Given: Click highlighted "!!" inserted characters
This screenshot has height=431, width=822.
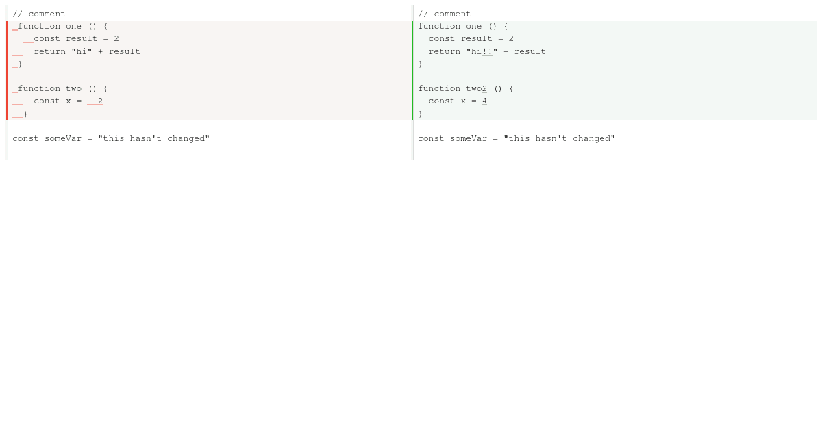Looking at the screenshot, I should [487, 51].
